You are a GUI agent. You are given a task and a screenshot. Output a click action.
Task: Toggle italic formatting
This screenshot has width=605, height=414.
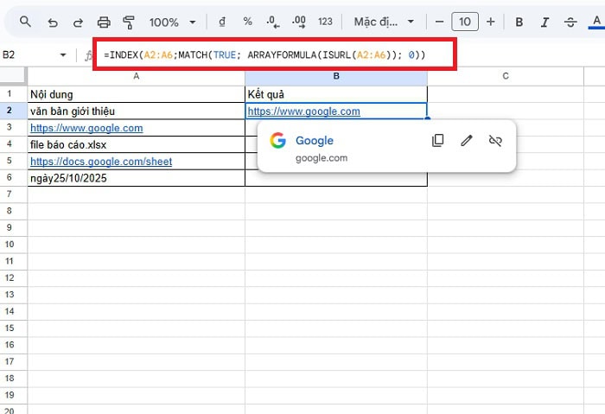coord(544,21)
